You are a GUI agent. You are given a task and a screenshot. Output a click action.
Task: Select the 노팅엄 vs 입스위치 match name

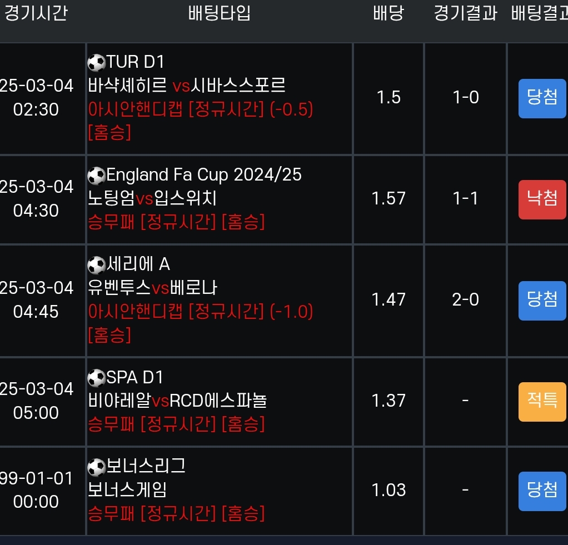[x=152, y=198]
